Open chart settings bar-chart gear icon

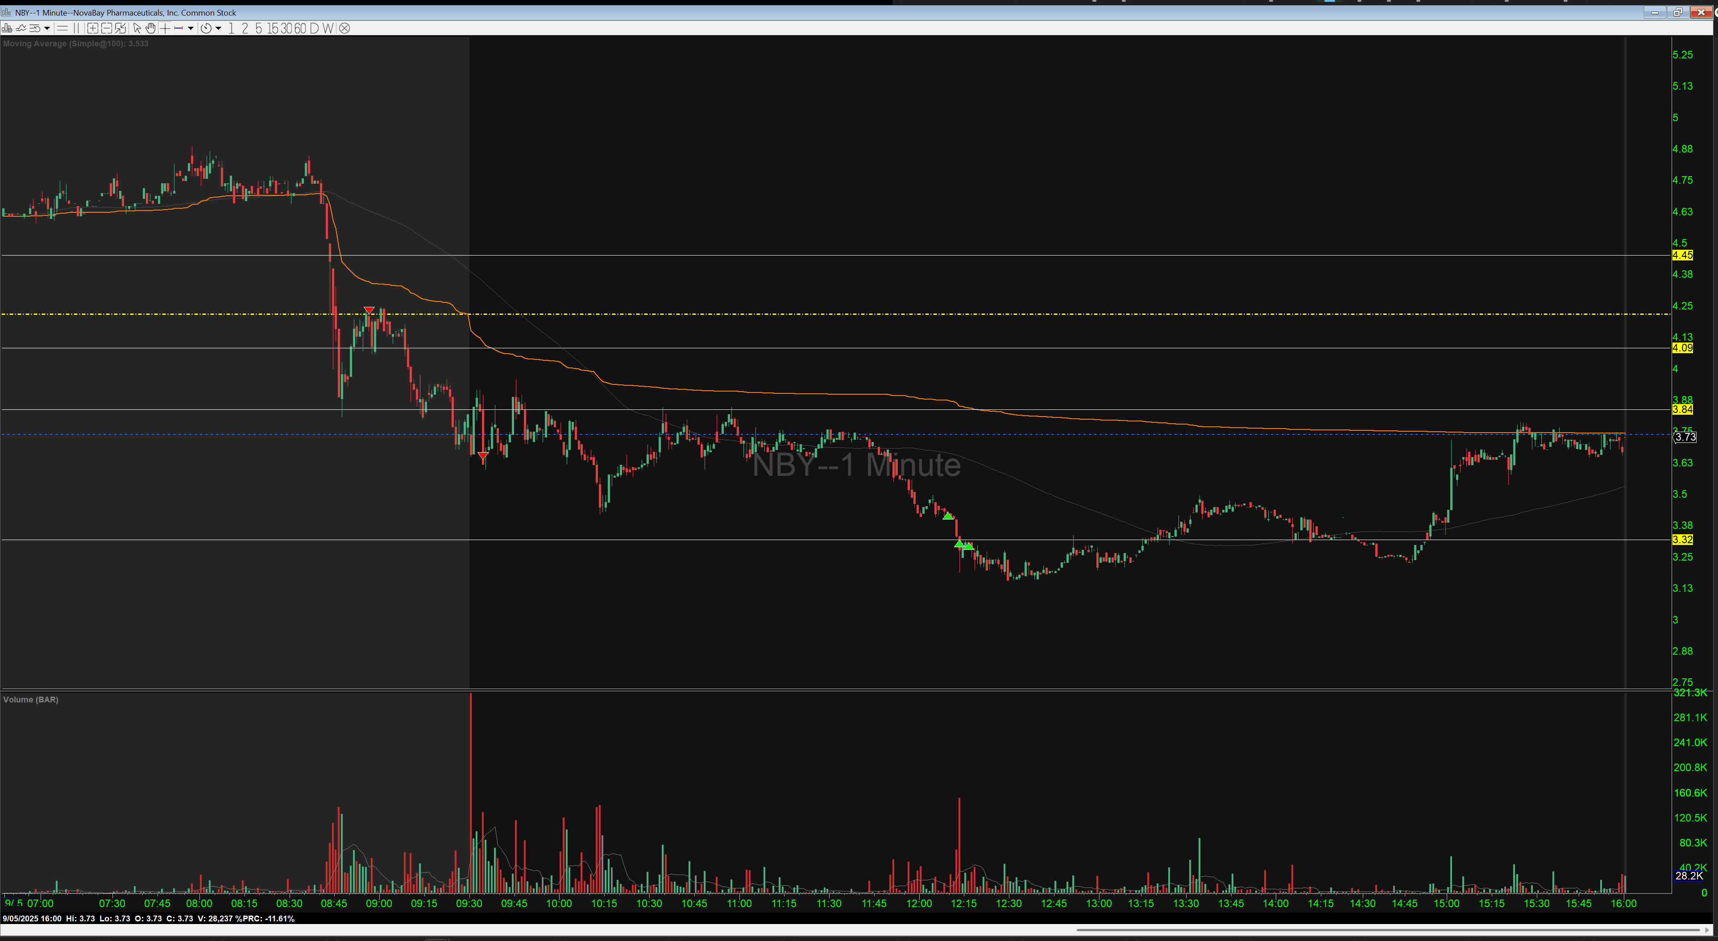[7, 28]
